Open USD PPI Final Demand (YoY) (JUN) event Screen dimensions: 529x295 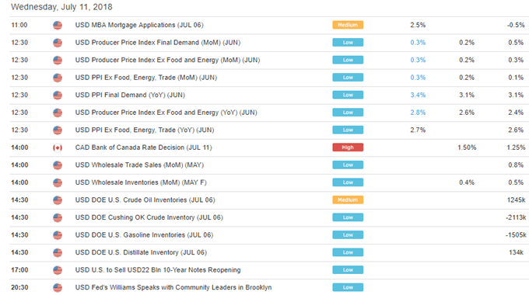coord(130,95)
